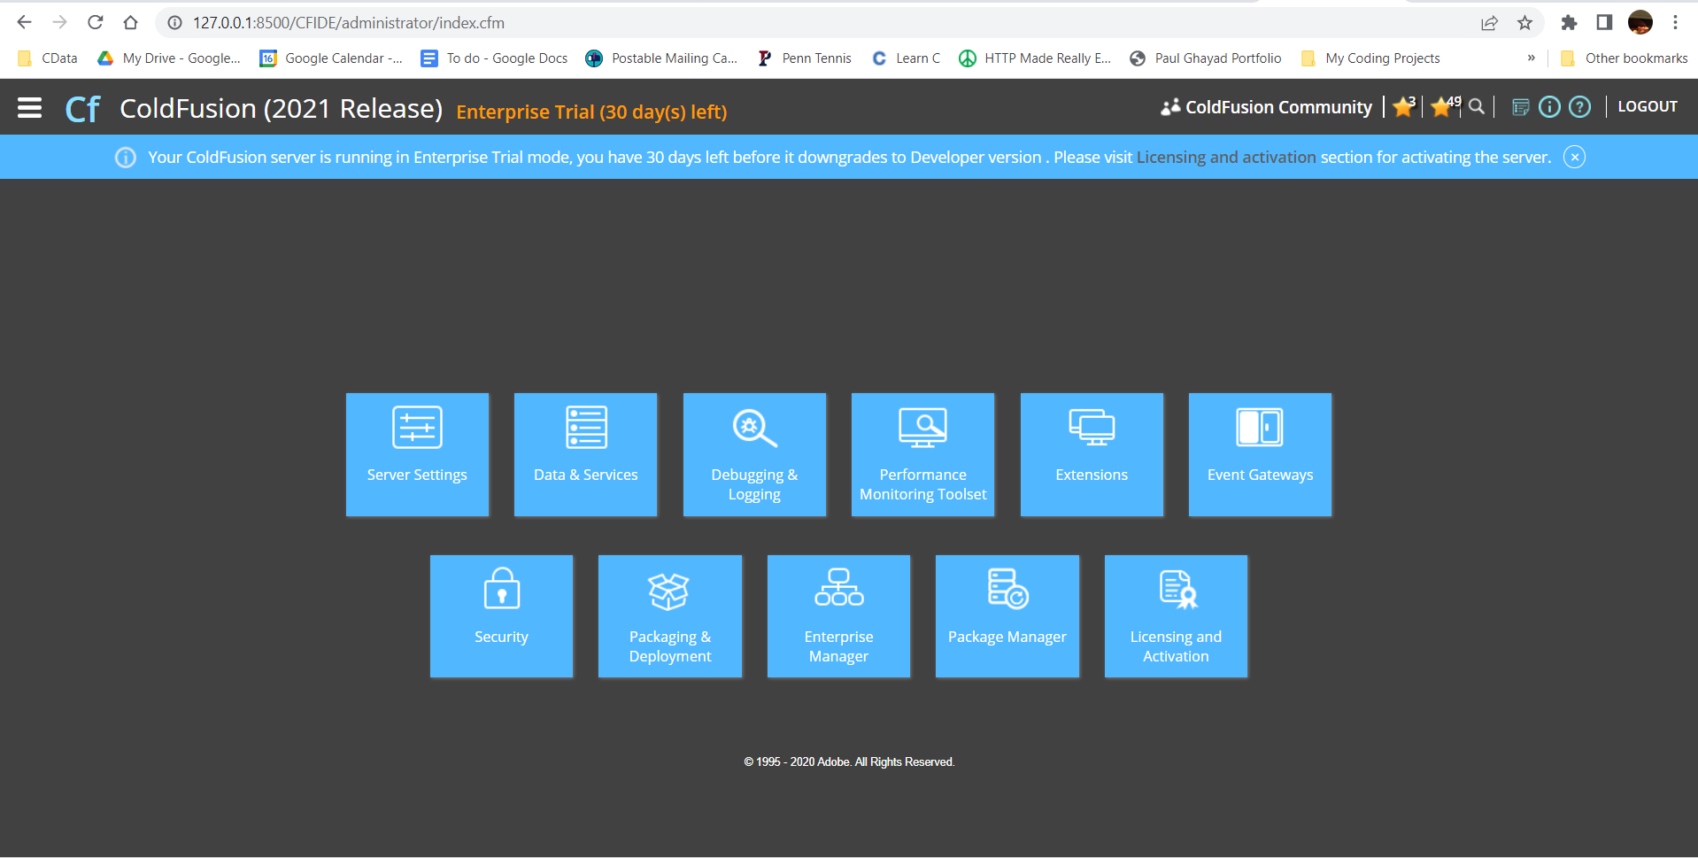The image size is (1698, 858).
Task: Open the Data & Services tile
Action: click(x=585, y=454)
